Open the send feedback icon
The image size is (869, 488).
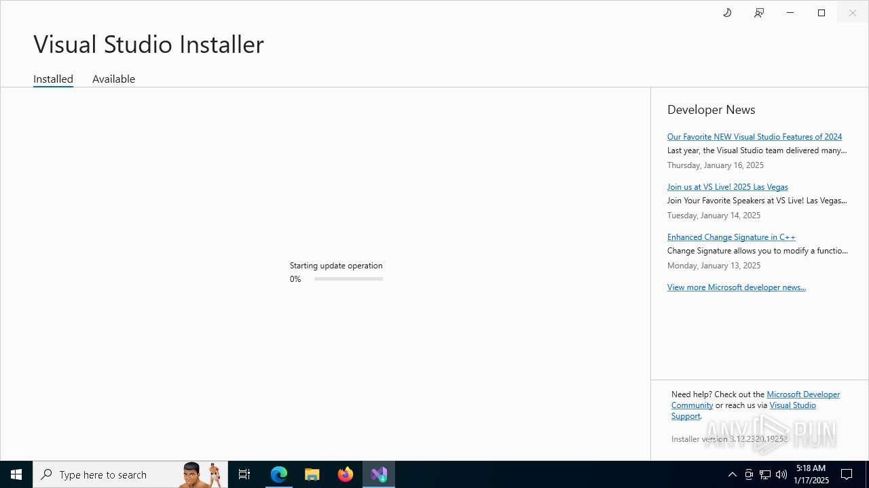point(759,13)
